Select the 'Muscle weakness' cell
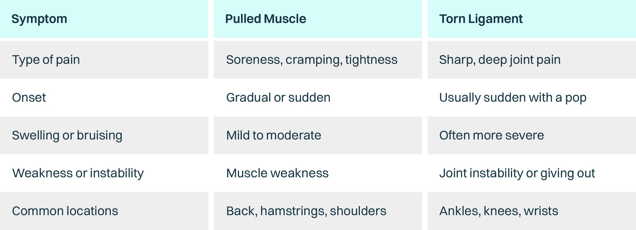This screenshot has width=636, height=230. 277,173
